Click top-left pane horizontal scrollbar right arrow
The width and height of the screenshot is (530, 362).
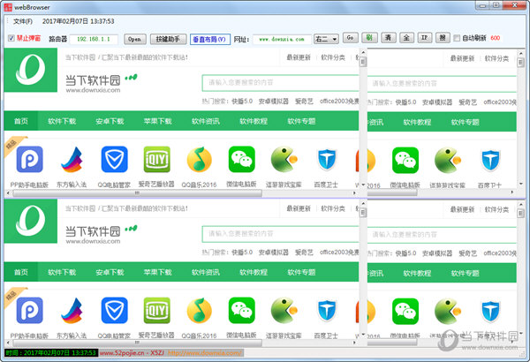(354, 193)
